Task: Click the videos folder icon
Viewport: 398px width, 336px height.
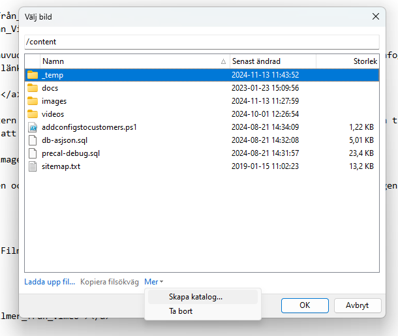Action: tap(33, 114)
